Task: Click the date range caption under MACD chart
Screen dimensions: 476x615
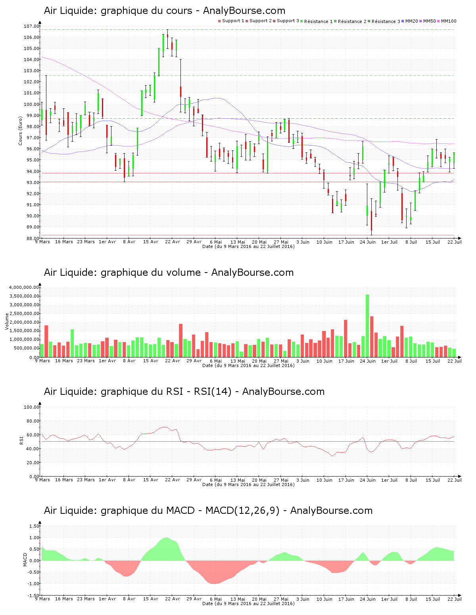Action: tap(248, 603)
